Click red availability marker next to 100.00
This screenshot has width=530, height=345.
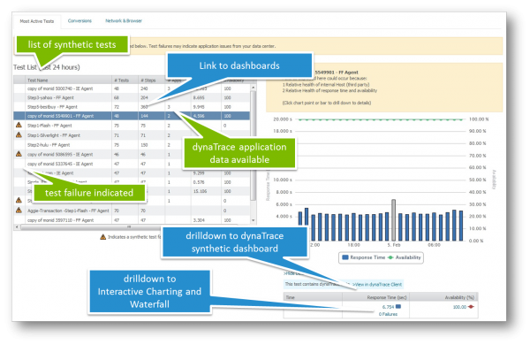click(471, 307)
